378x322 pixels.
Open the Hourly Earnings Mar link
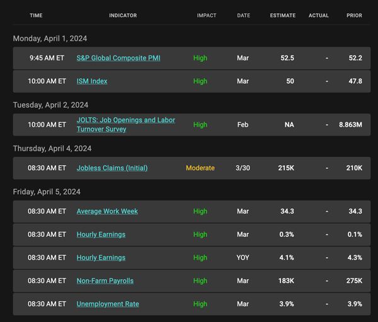101,234
